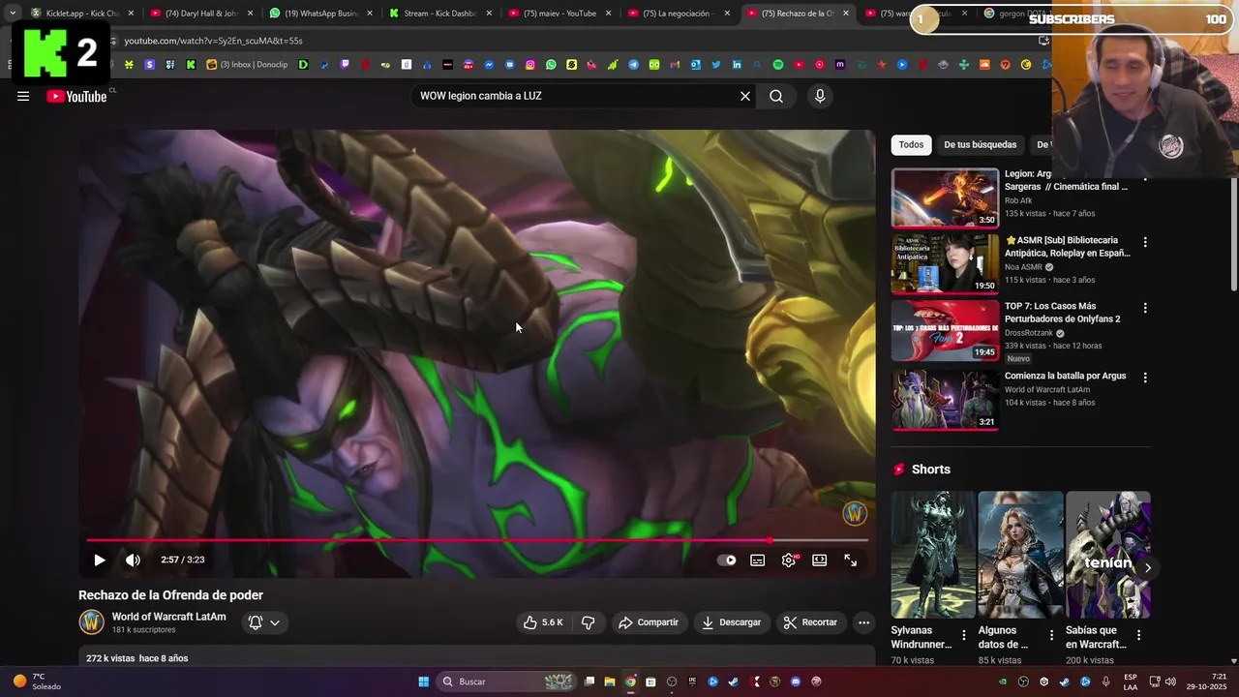Like the video with 5.6 K likes
The image size is (1239, 697).
click(x=543, y=622)
